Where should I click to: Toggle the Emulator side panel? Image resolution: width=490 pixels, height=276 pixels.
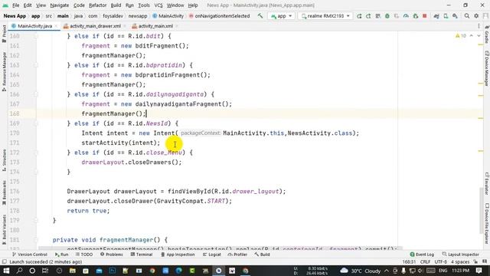click(487, 183)
